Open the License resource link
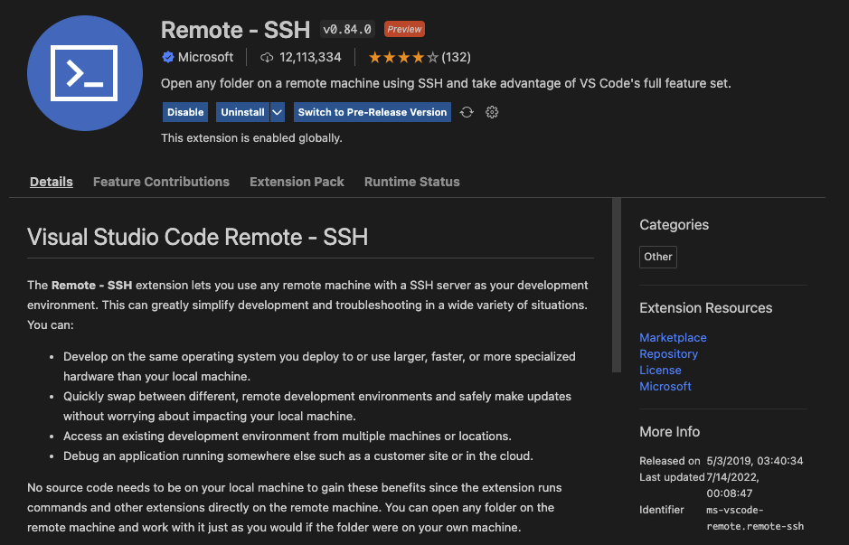Screen dimensions: 849x545 661,371
